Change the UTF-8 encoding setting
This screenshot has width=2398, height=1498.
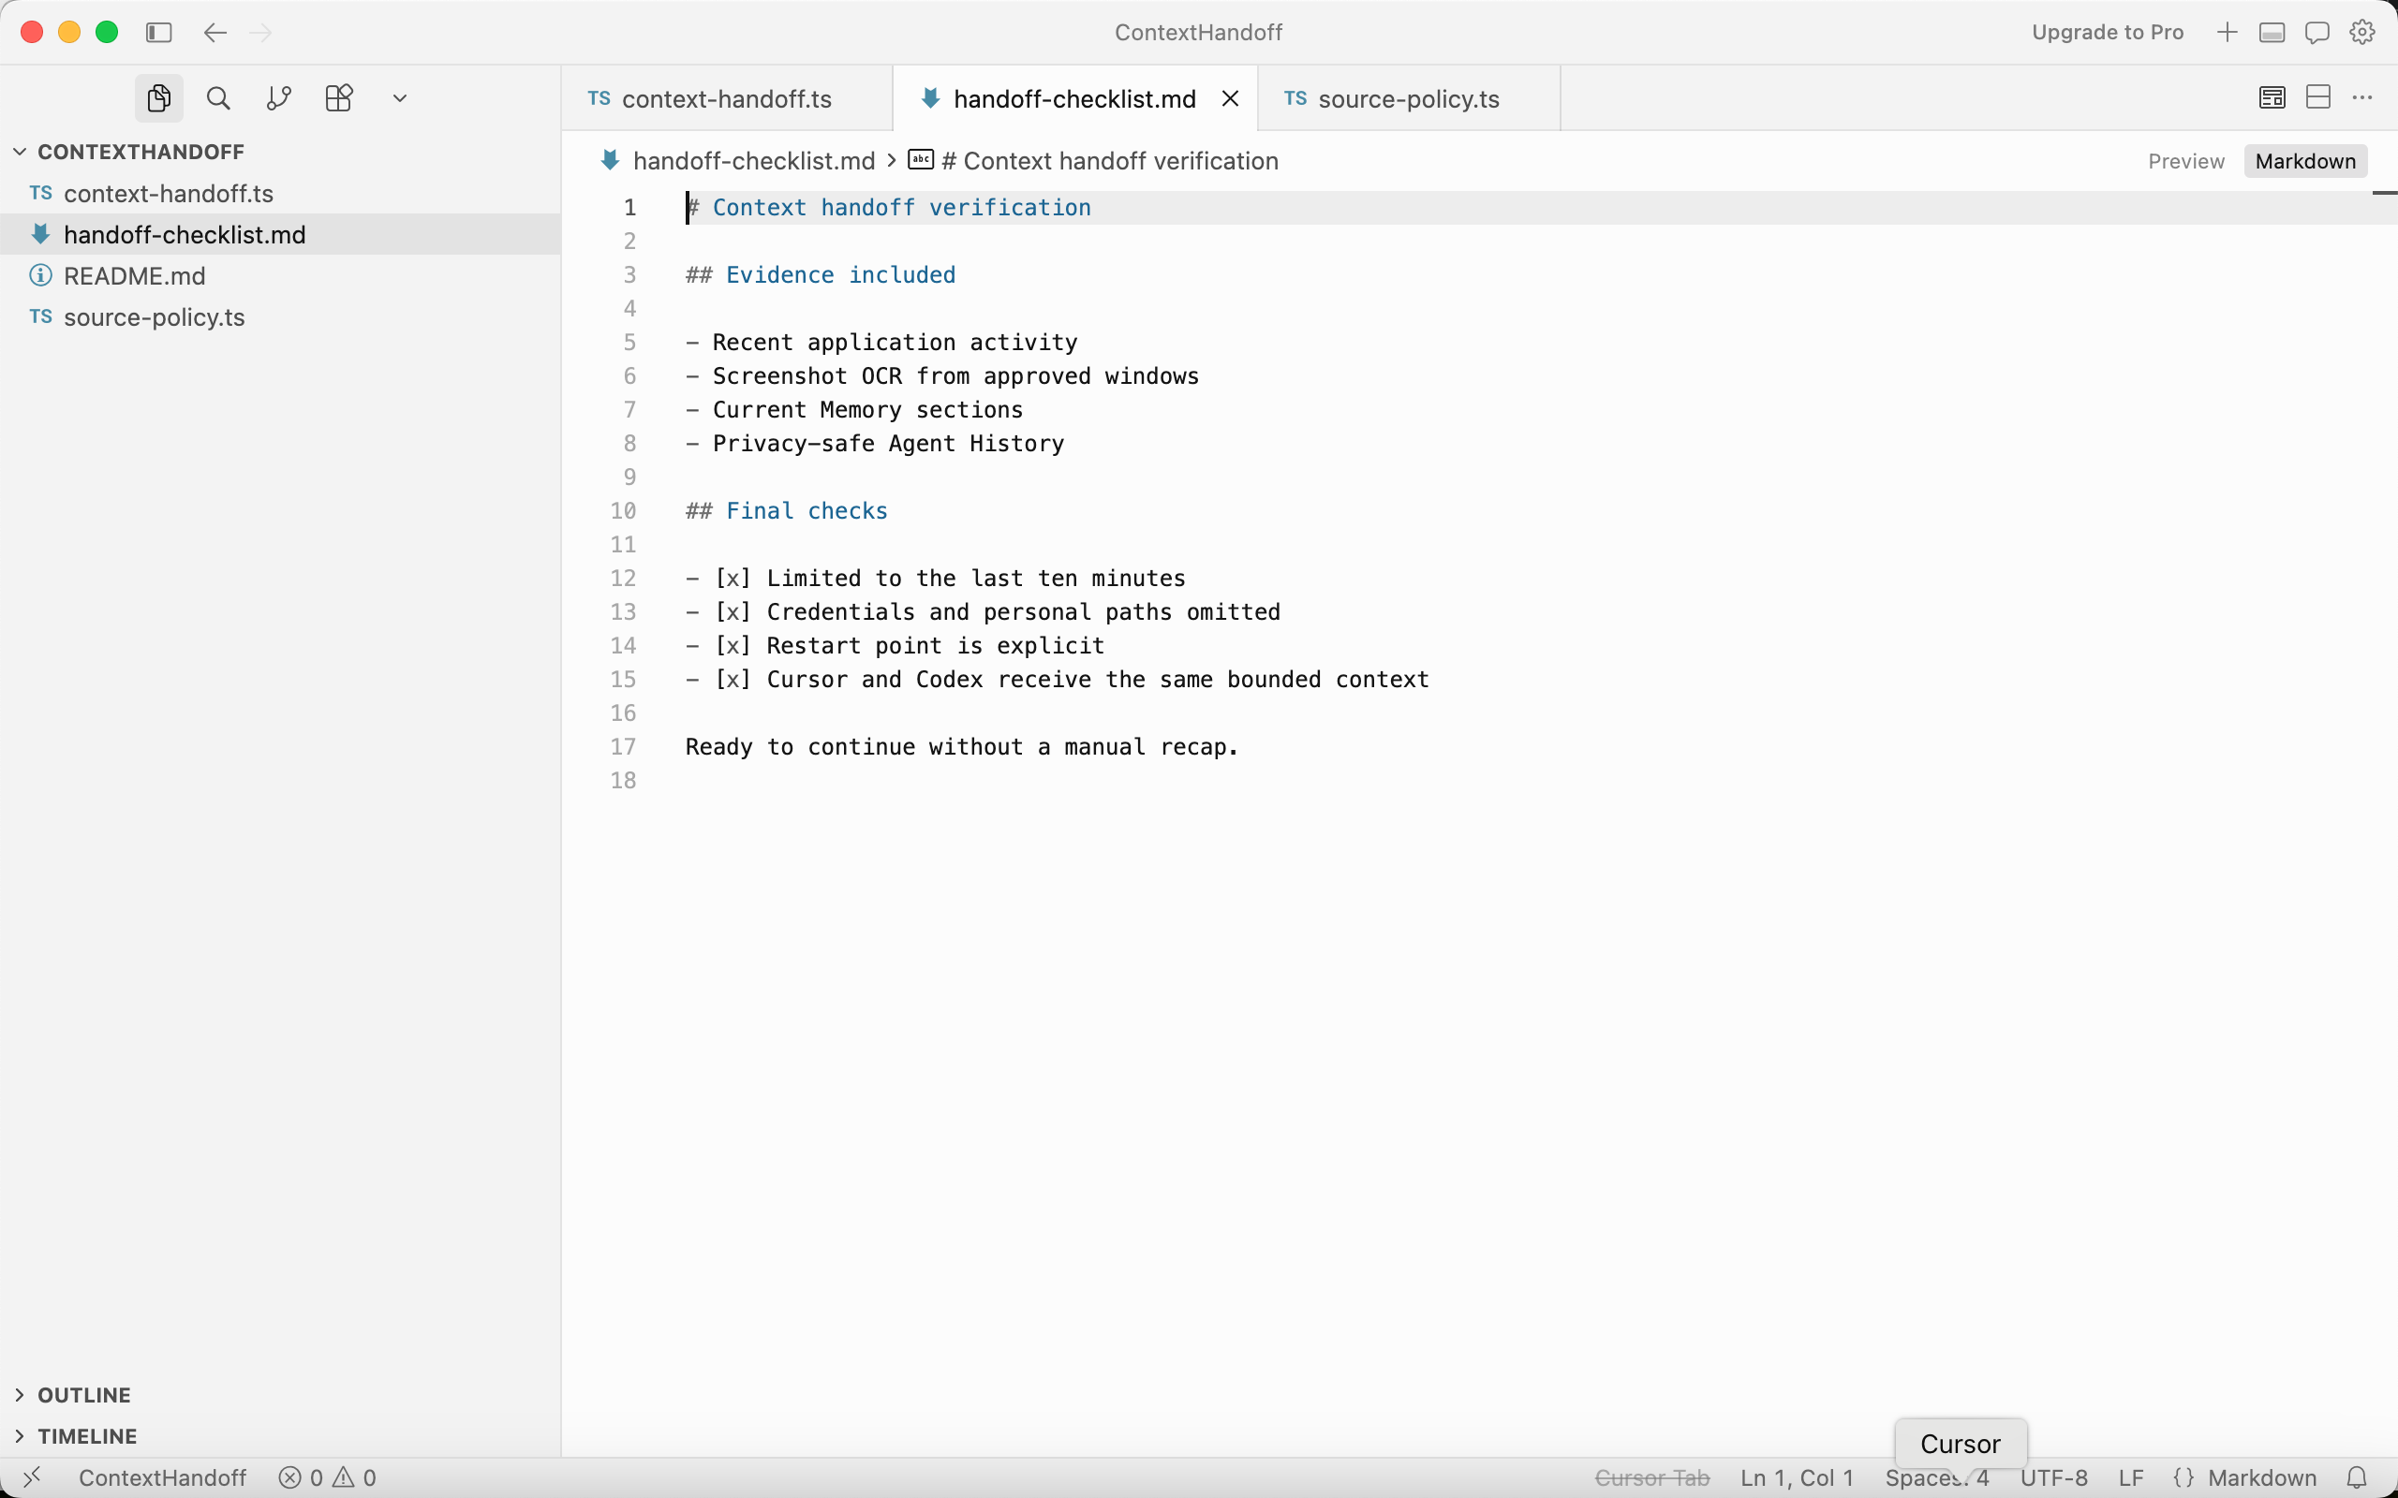tap(2053, 1477)
